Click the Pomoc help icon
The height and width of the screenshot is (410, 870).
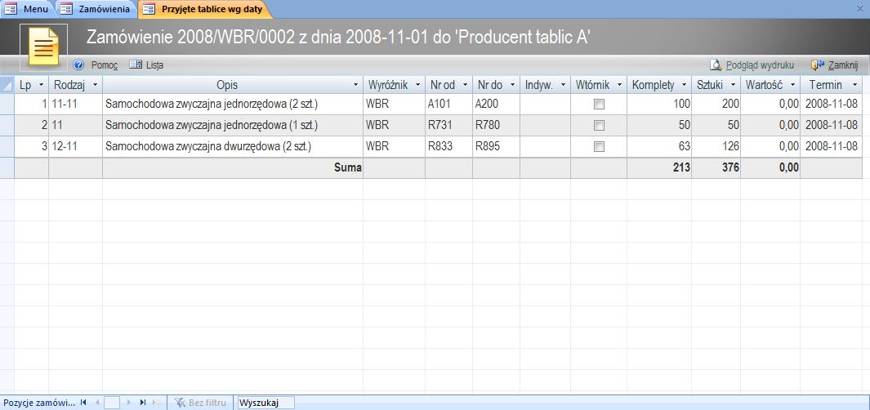click(79, 65)
